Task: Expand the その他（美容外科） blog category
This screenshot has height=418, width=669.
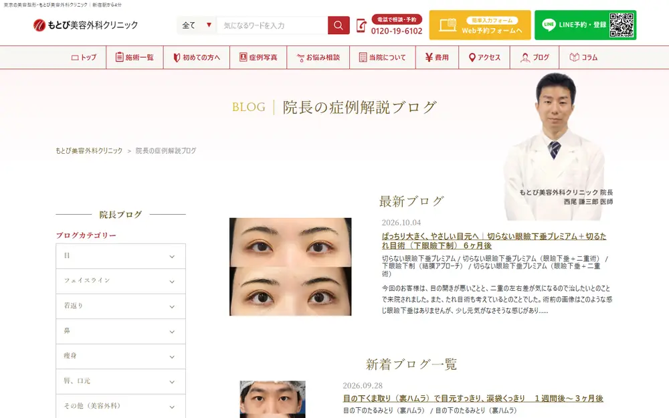Action: tap(120, 406)
